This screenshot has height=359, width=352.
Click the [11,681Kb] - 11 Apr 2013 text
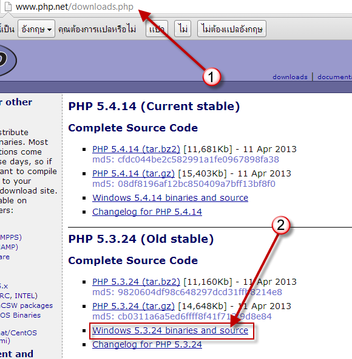pos(240,149)
